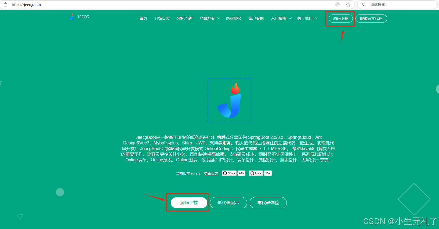439x229 pixels.
Task: Click the browser address bar URL
Action: (26, 5)
